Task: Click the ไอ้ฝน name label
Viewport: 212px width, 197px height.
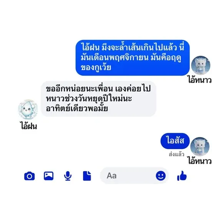Action: 29,126
